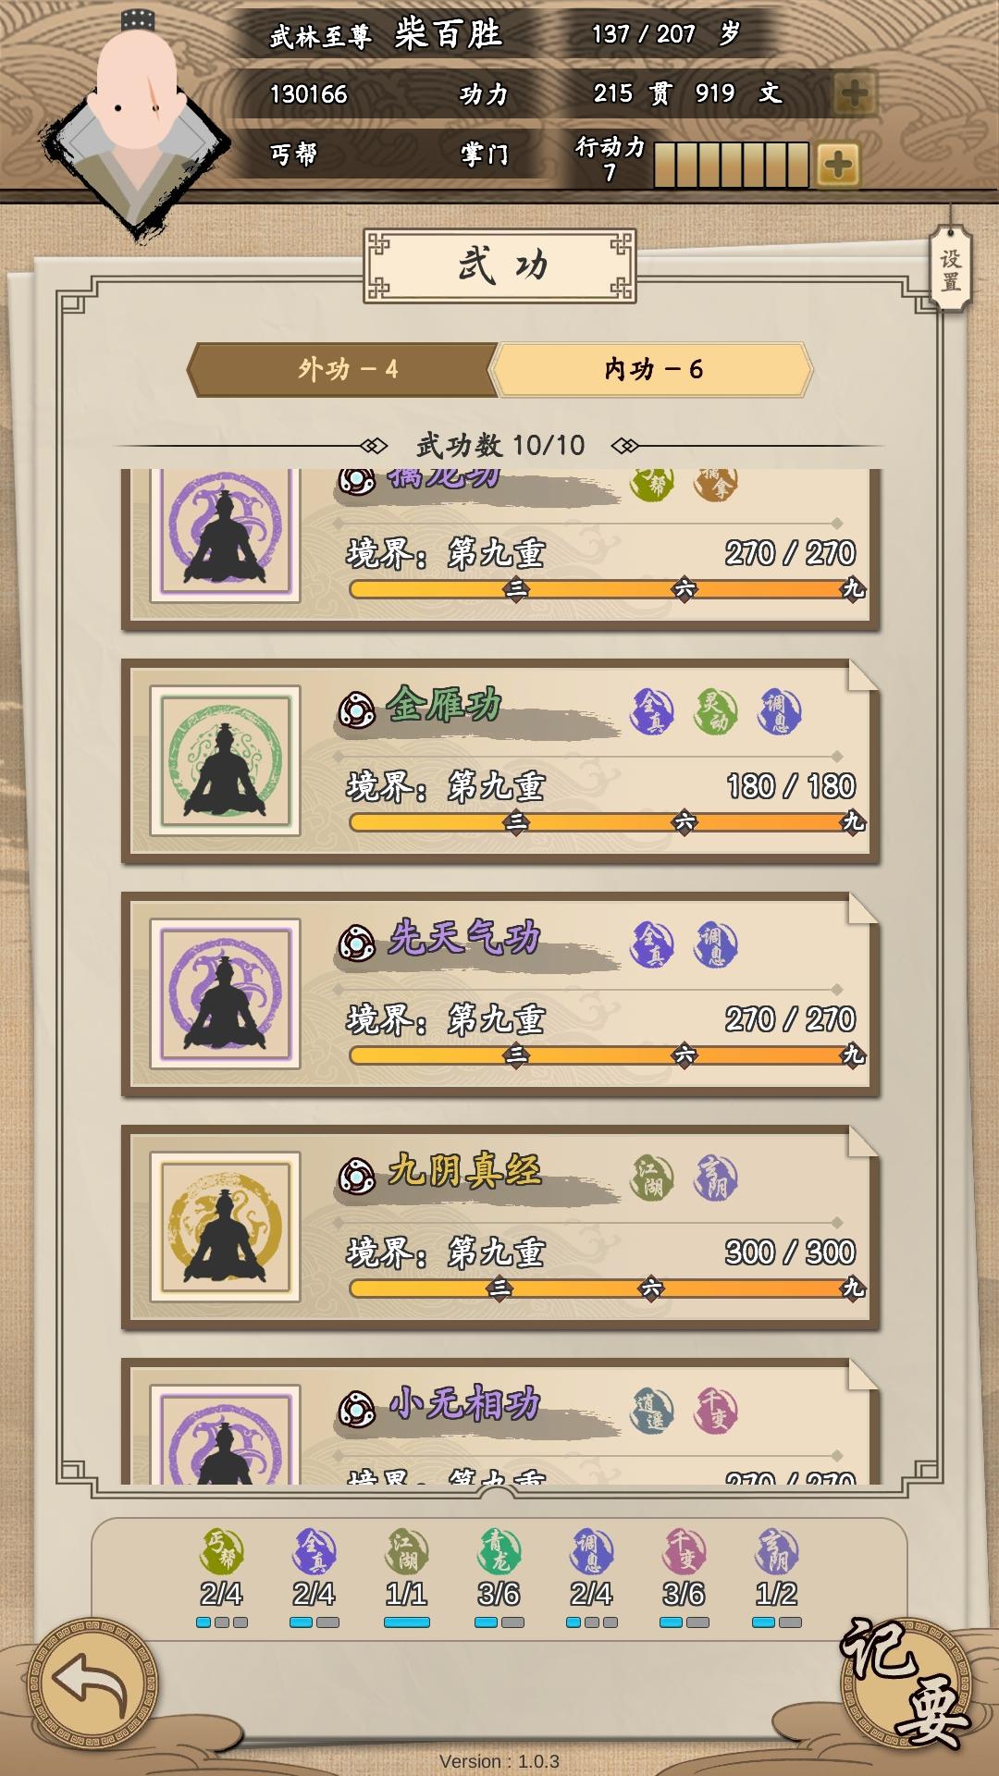This screenshot has width=999, height=1776.
Task: Select the 丐帮 tag in bottom bar
Action: pos(222,1551)
